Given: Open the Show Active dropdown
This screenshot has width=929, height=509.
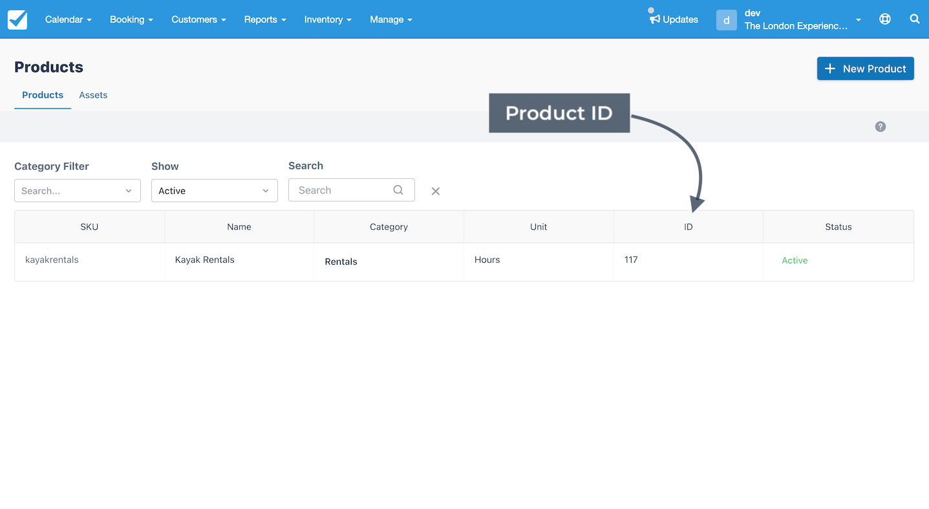Looking at the screenshot, I should coord(215,191).
